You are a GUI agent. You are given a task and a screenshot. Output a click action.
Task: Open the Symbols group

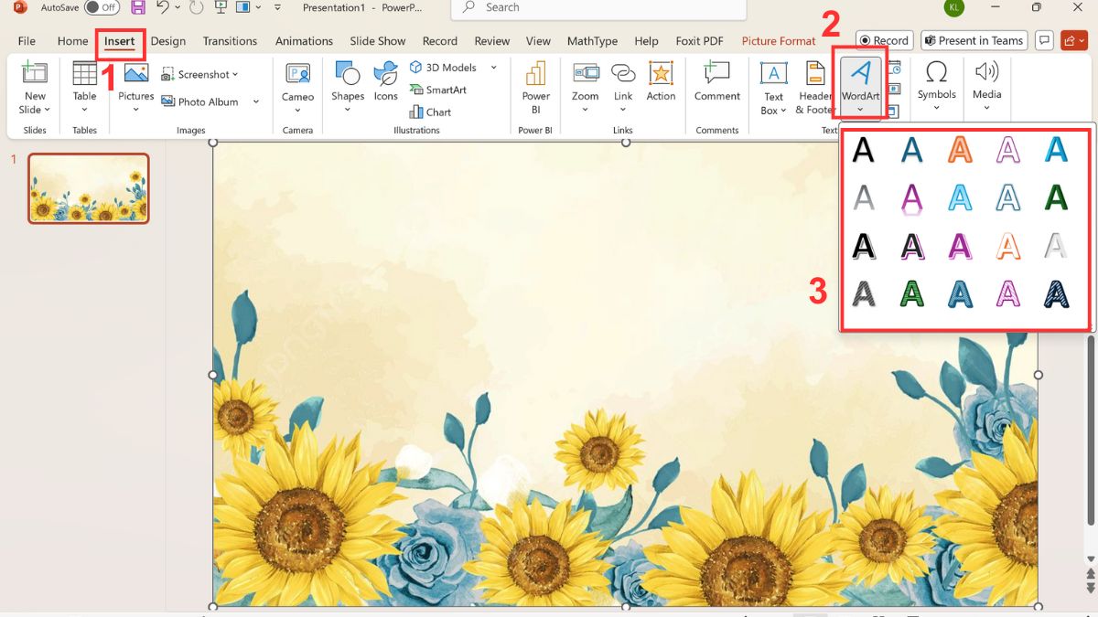pos(936,88)
